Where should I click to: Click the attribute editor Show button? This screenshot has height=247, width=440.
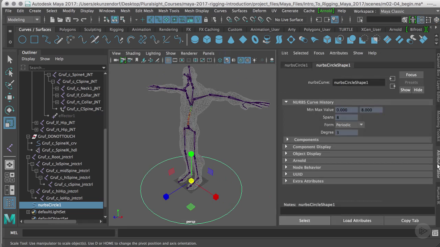405,90
